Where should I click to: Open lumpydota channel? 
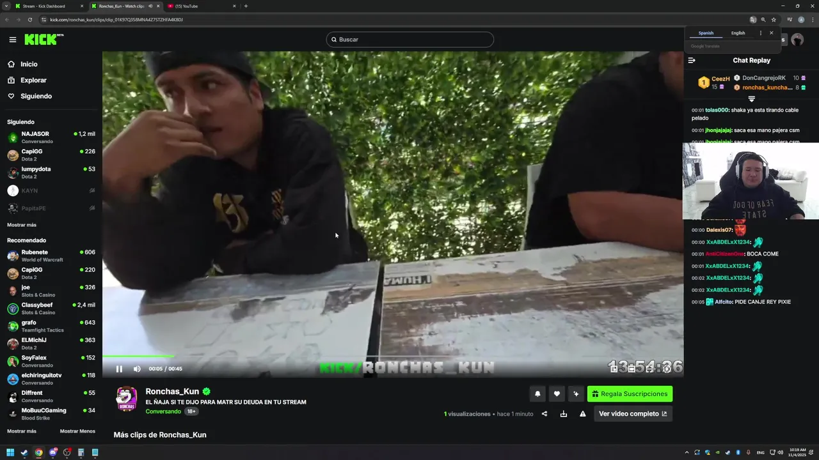coord(51,172)
